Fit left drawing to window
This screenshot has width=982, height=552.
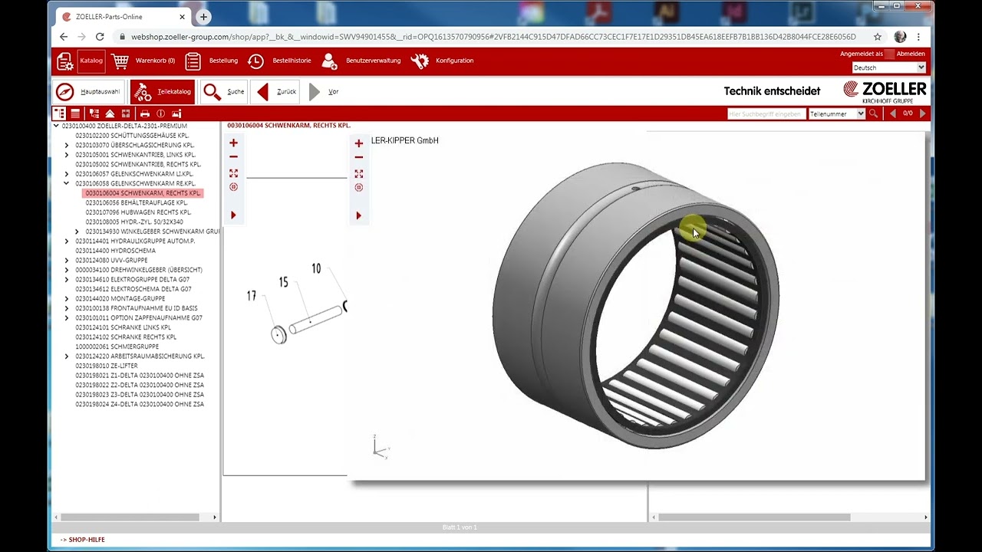[x=233, y=173]
